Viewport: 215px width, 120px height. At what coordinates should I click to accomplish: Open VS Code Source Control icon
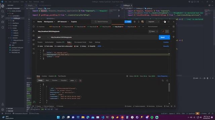tap(3, 17)
